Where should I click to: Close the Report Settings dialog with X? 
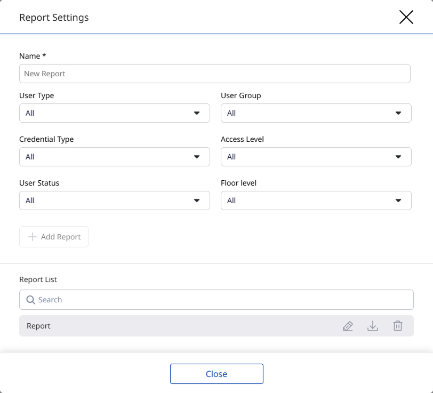406,18
